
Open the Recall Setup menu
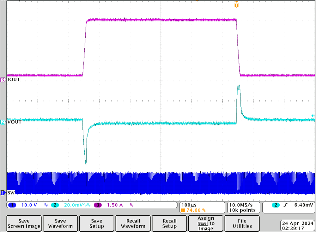[169, 223]
